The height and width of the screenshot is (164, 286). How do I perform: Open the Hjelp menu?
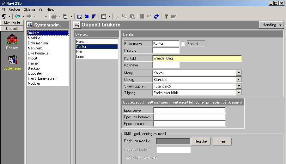coord(50,9)
